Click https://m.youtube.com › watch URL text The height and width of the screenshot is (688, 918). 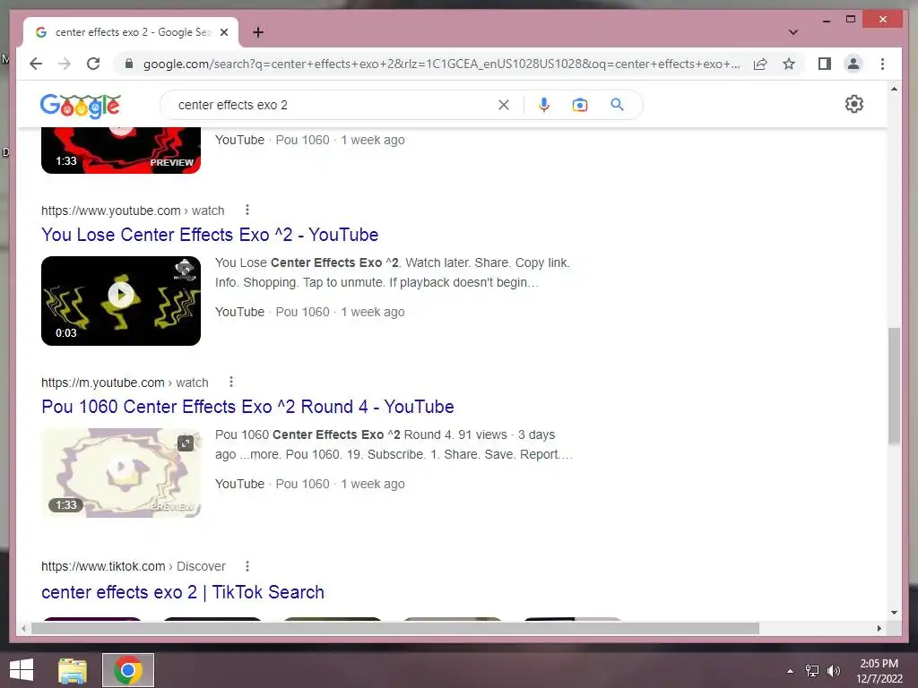(x=125, y=383)
